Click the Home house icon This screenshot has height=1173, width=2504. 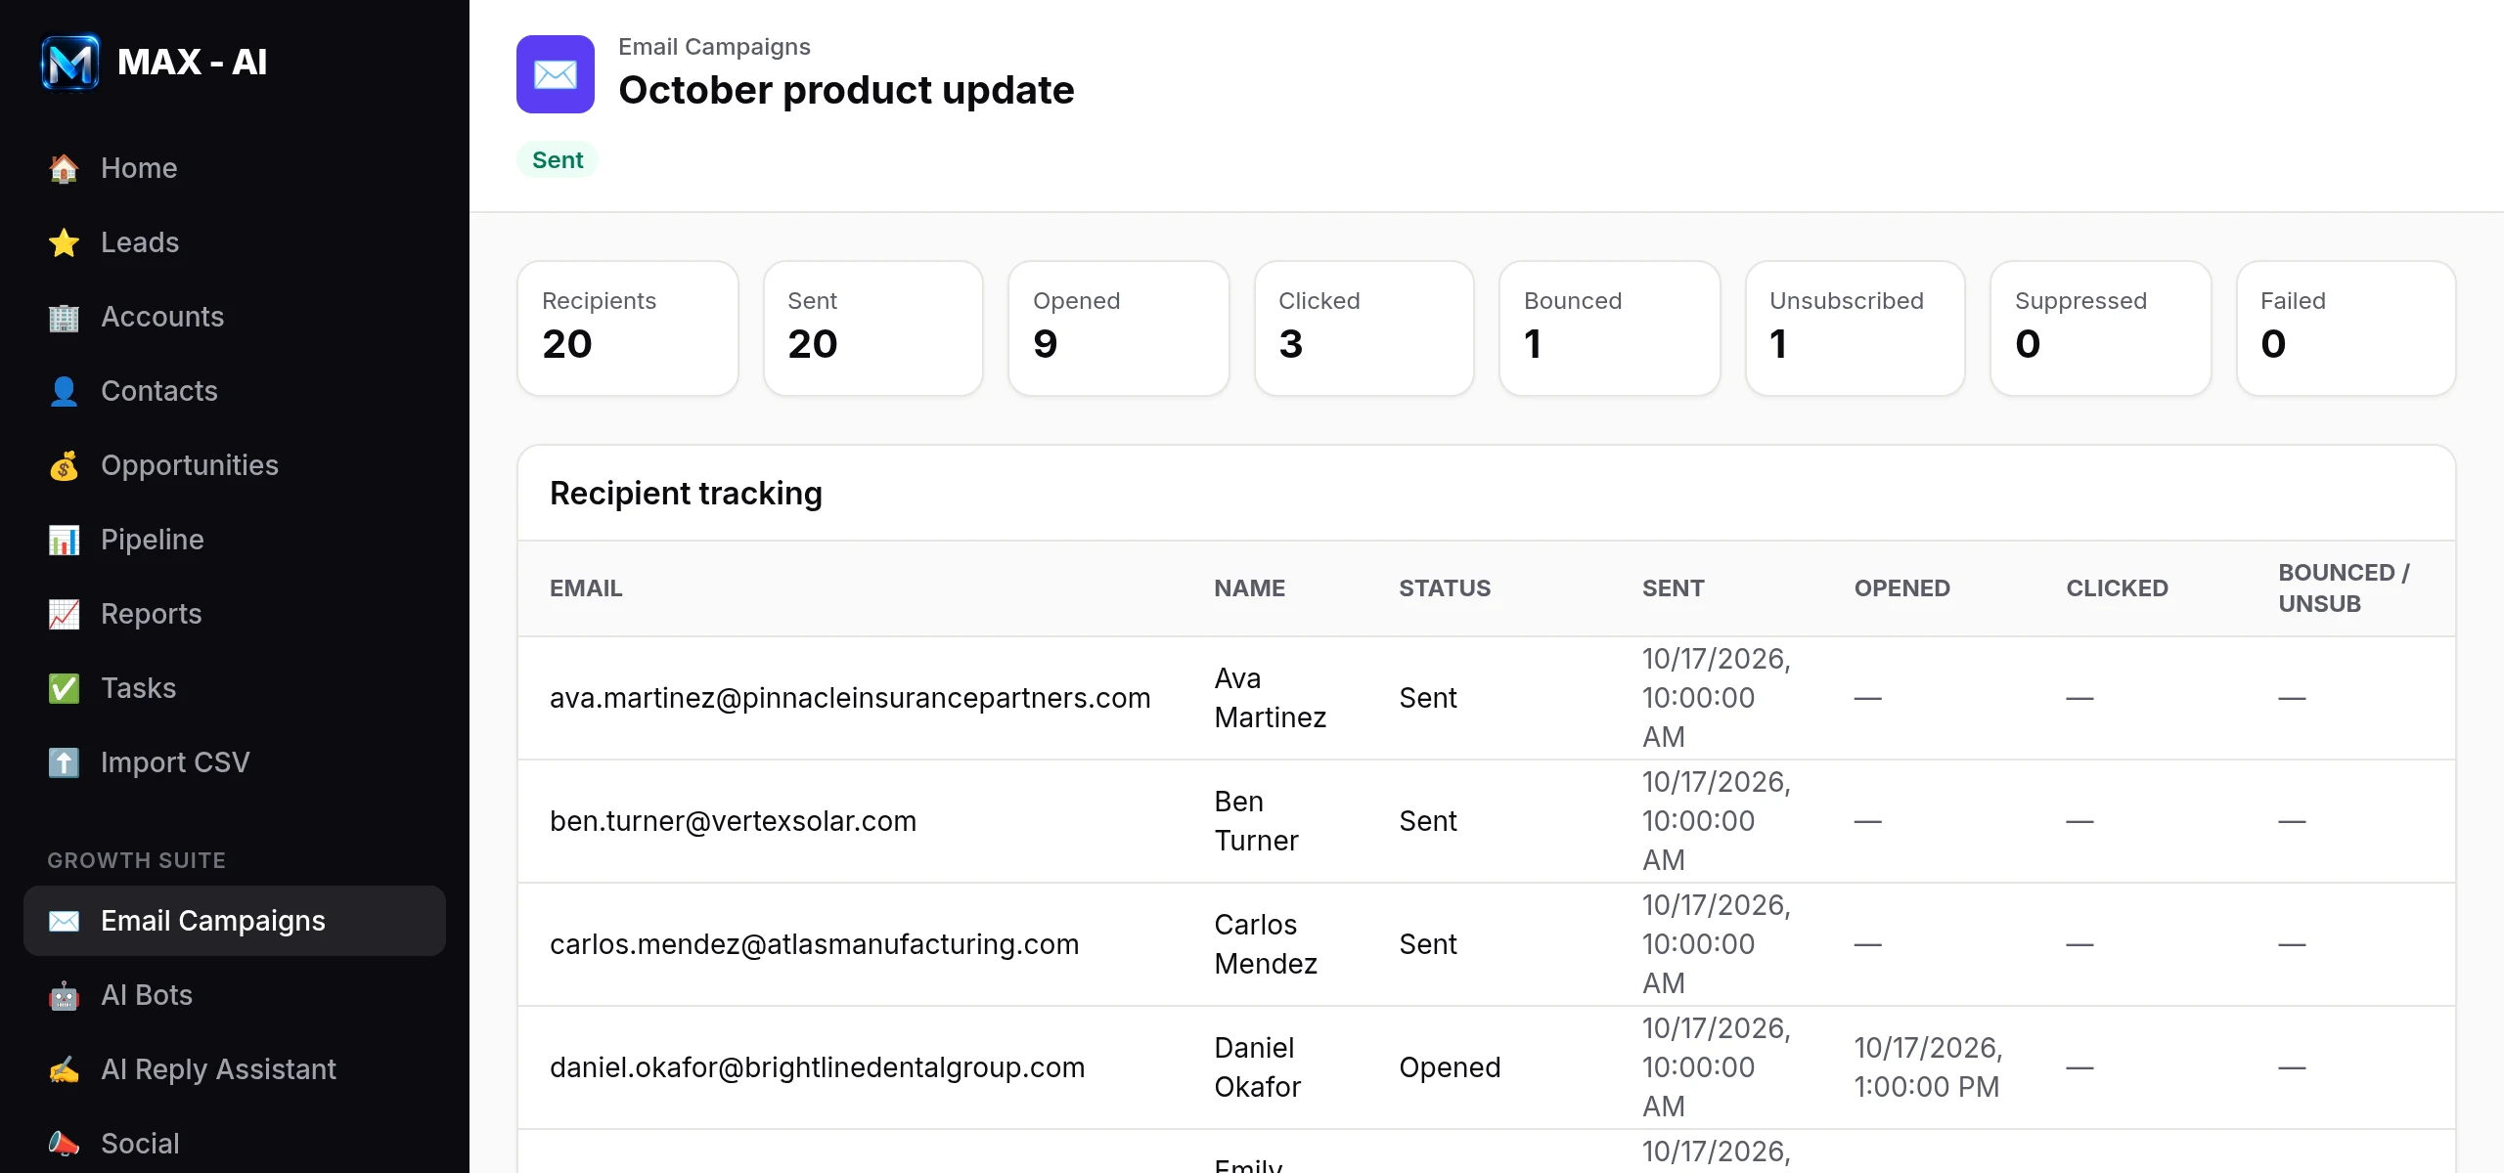pyautogui.click(x=64, y=168)
